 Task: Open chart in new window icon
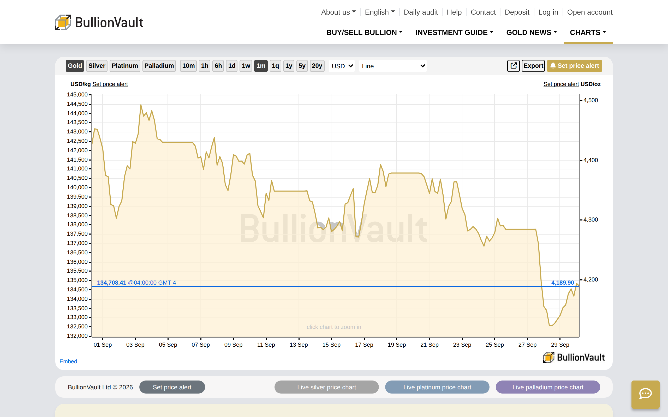pyautogui.click(x=513, y=66)
